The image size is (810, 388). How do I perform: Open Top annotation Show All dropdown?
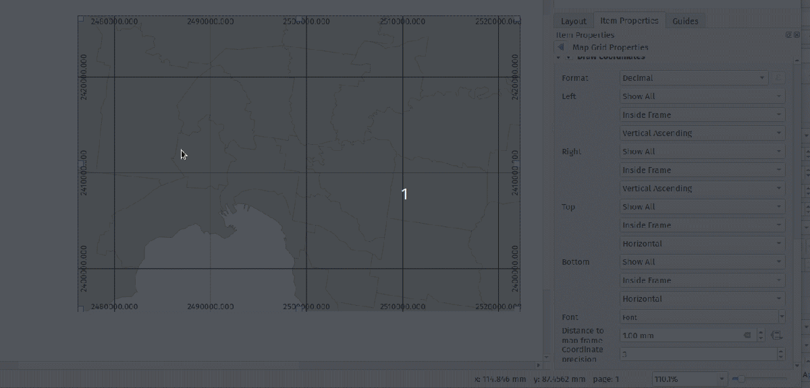click(702, 207)
